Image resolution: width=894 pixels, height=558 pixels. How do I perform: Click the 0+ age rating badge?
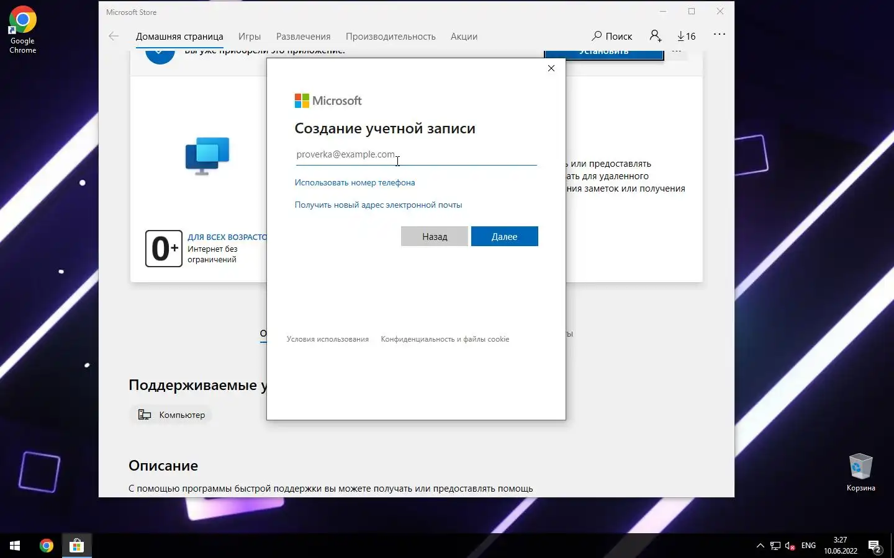(164, 249)
